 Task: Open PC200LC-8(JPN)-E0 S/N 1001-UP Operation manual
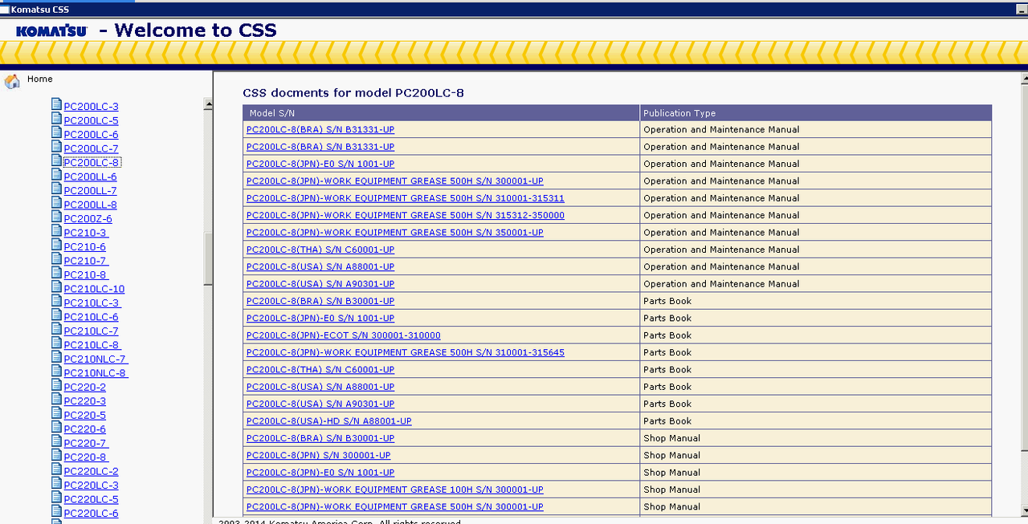point(320,164)
